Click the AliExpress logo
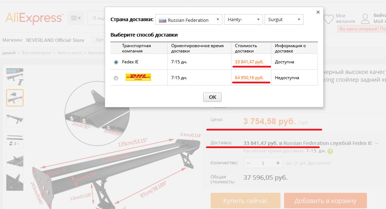Screen dimensions: 386x209 coord(34,18)
